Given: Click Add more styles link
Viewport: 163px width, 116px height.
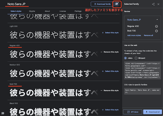Looking at the screenshot, I should click(134, 35).
